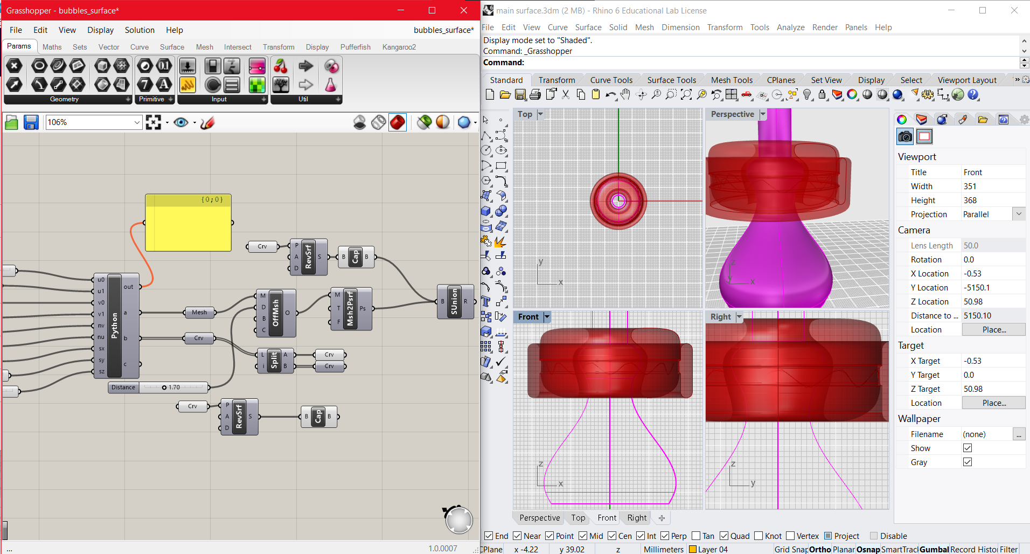The height and width of the screenshot is (554, 1030).
Task: Toggle the Mid osnap checkbox
Action: [x=583, y=536]
